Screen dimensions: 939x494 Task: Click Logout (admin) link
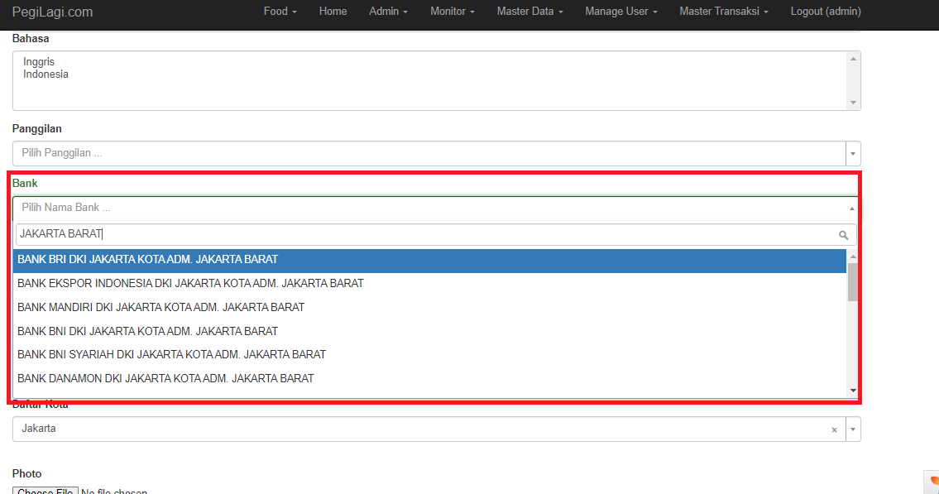pos(825,12)
